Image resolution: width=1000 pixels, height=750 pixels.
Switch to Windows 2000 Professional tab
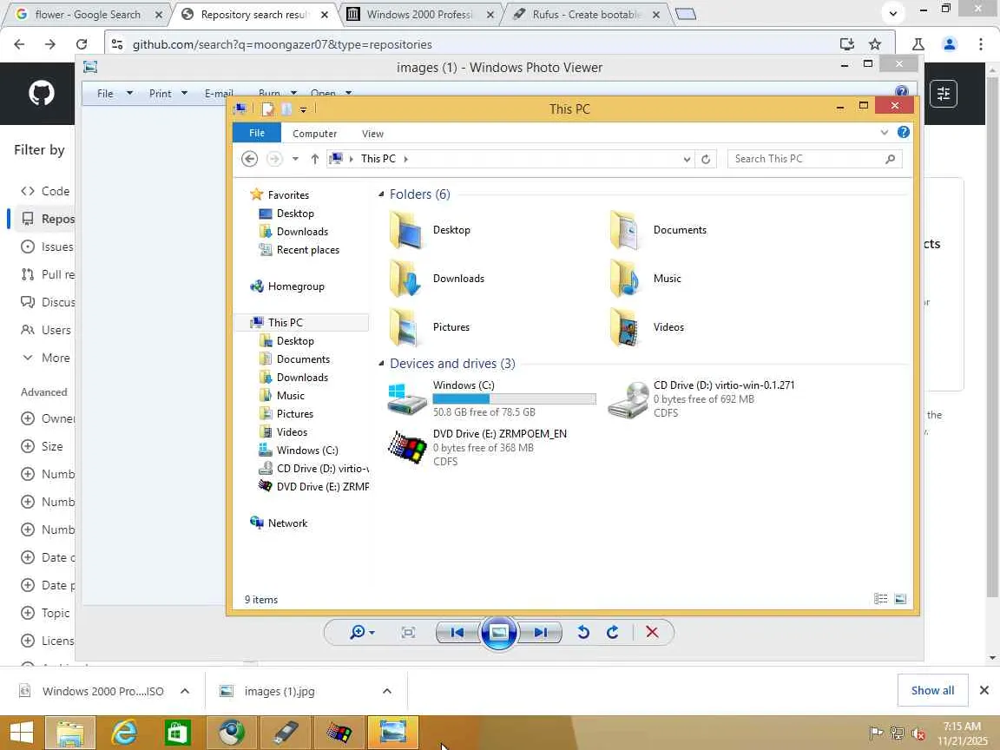pos(420,14)
